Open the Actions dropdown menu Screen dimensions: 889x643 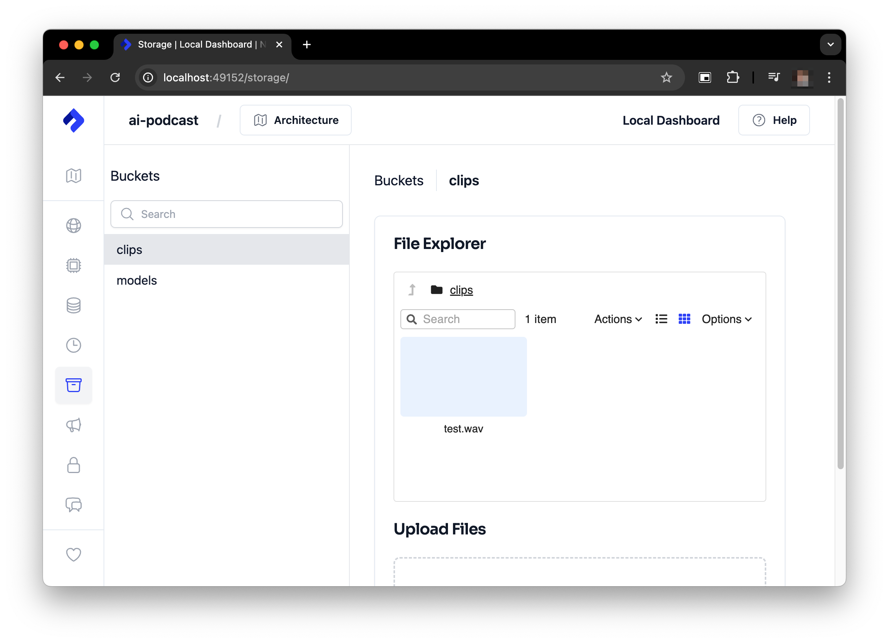point(617,319)
